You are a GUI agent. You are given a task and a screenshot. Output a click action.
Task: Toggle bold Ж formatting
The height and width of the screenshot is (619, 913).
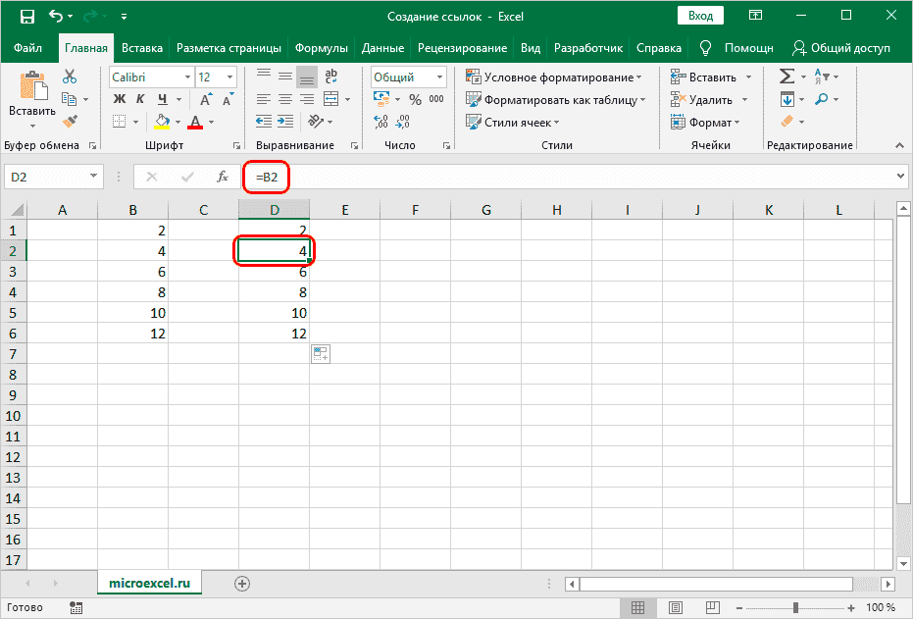[x=120, y=99]
